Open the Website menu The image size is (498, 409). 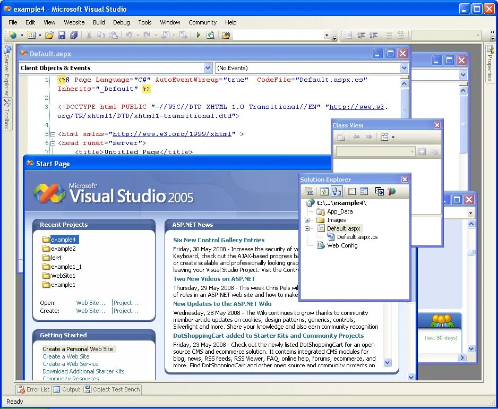click(74, 22)
